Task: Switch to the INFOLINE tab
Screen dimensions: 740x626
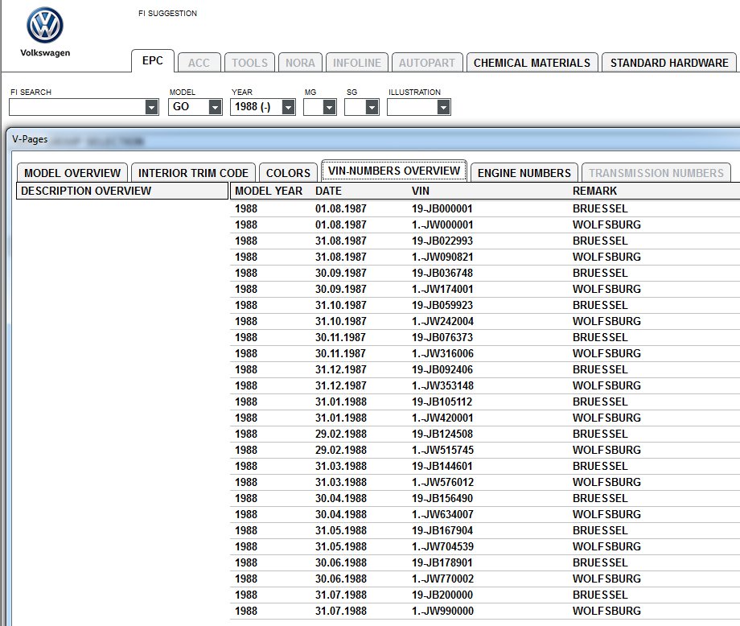Action: tap(357, 63)
